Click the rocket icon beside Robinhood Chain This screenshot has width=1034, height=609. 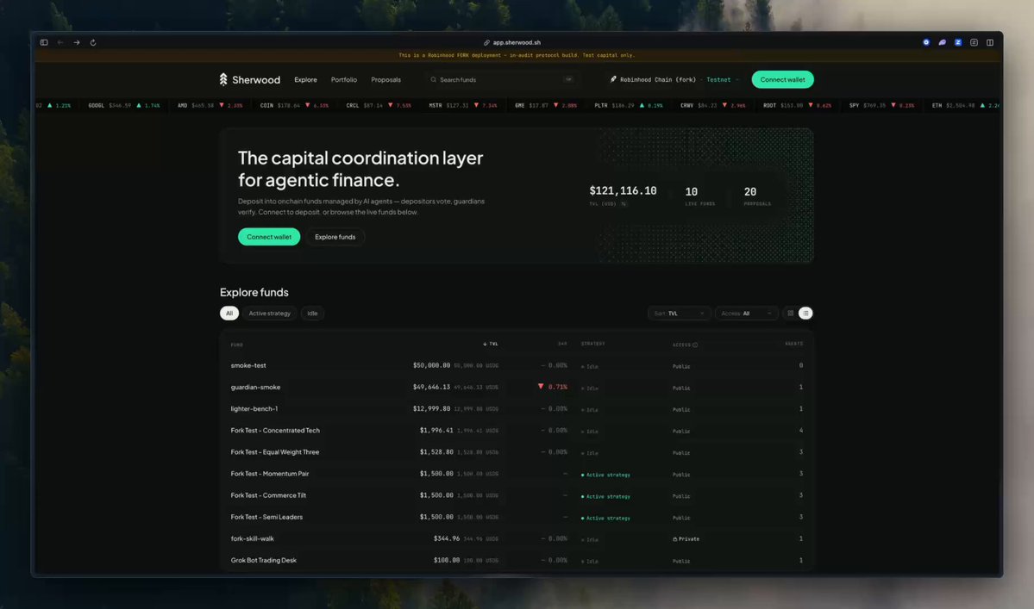click(613, 79)
